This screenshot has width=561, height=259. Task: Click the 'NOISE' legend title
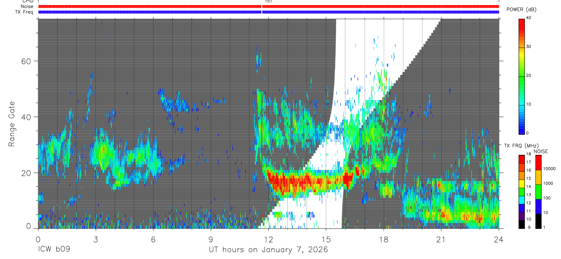point(542,151)
